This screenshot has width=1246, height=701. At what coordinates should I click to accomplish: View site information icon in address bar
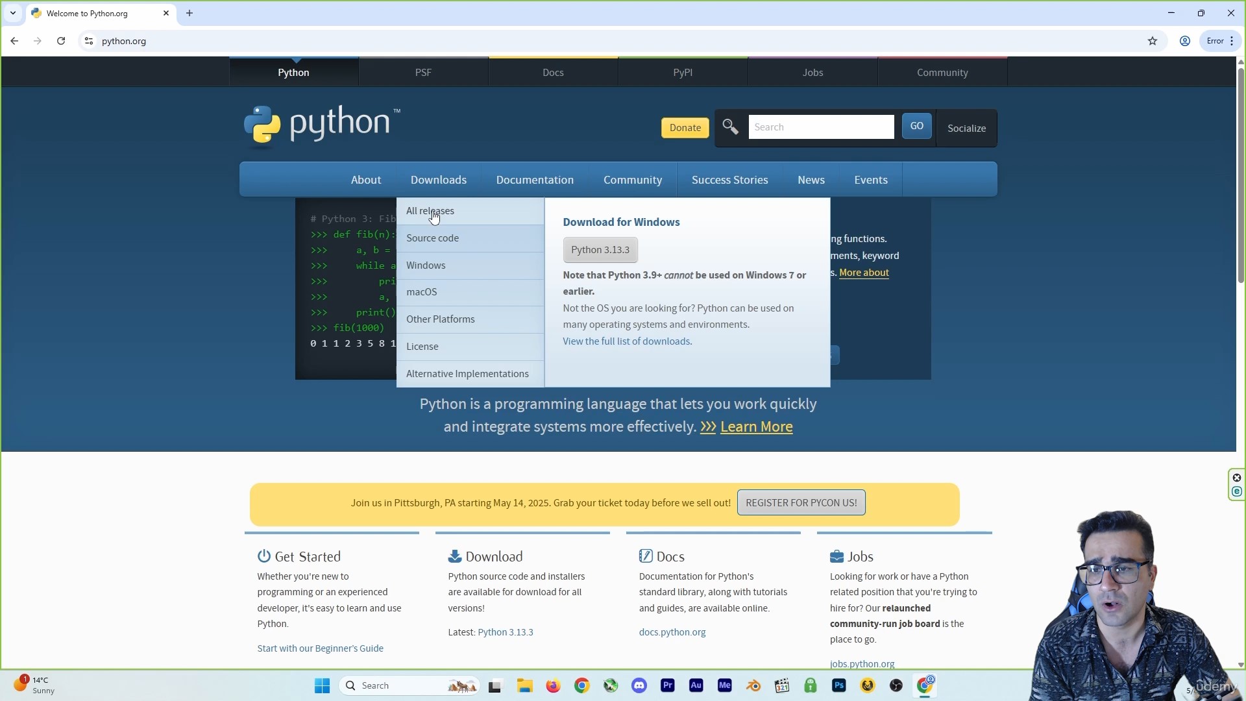(x=89, y=41)
